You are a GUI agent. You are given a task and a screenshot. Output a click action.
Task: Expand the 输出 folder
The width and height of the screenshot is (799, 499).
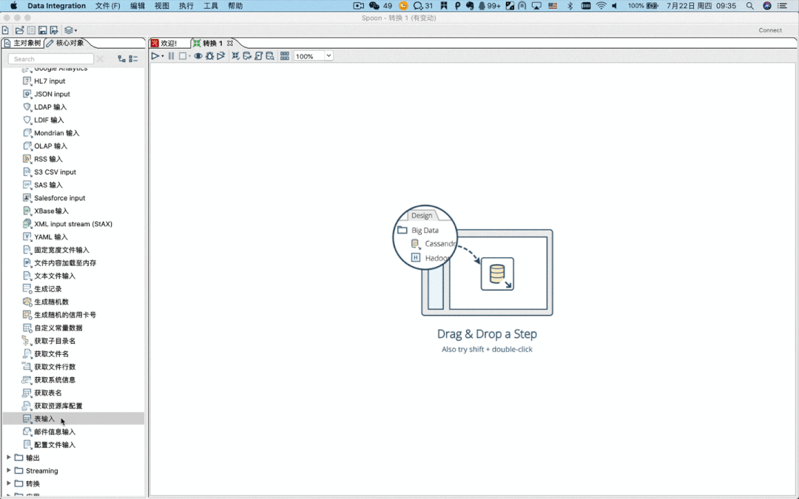pos(9,458)
